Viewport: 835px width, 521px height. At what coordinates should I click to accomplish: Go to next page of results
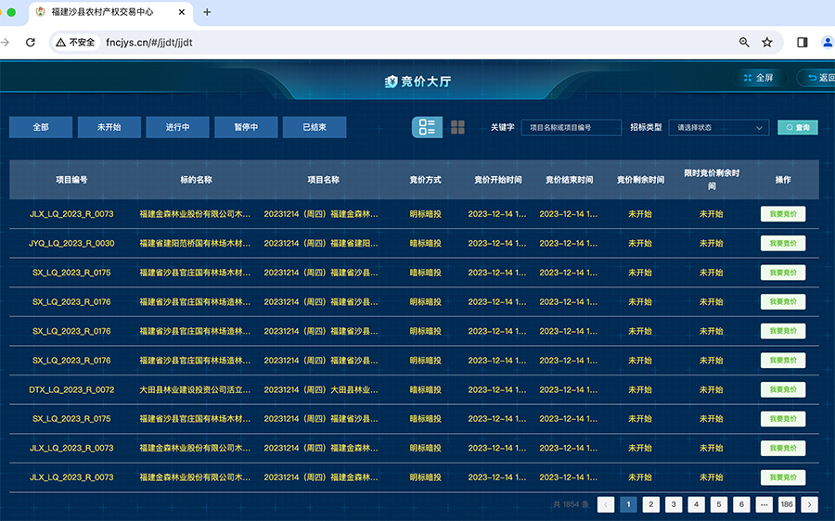[809, 504]
